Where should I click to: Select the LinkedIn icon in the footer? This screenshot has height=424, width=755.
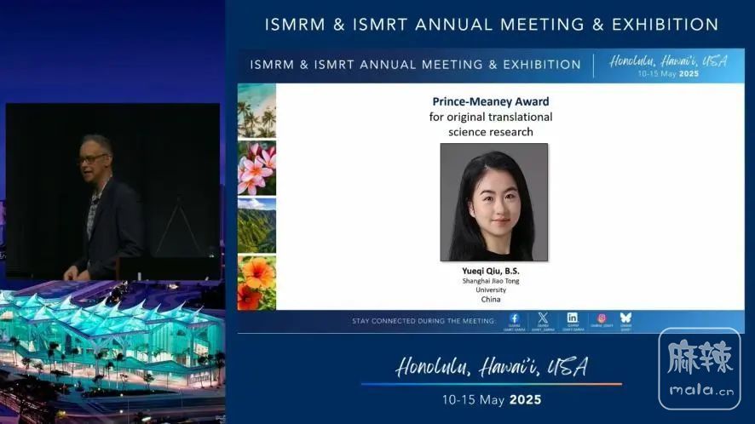[x=572, y=318]
